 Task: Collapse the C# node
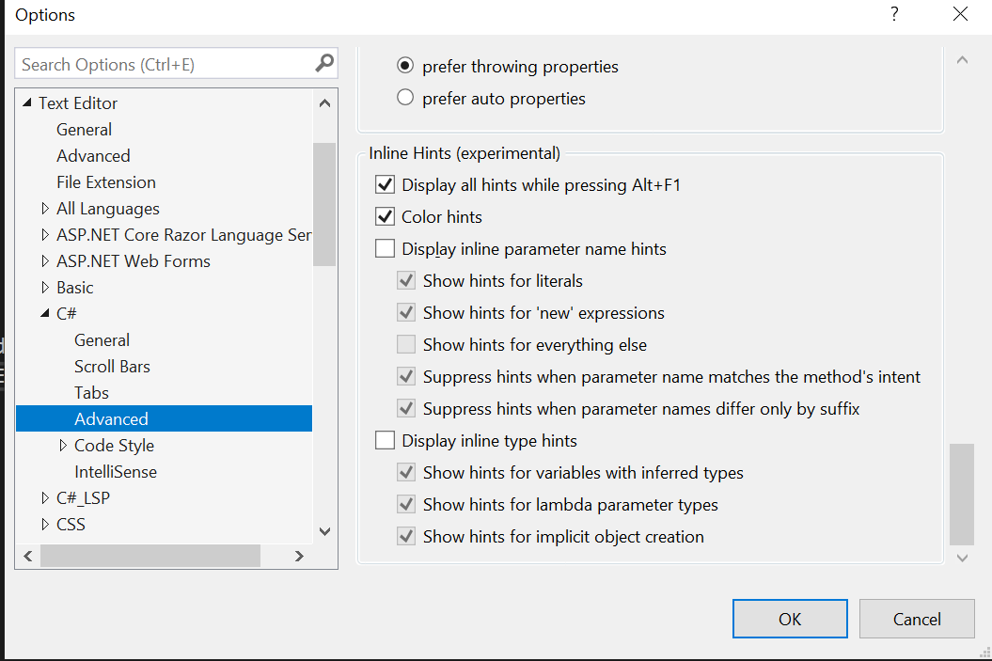(45, 313)
